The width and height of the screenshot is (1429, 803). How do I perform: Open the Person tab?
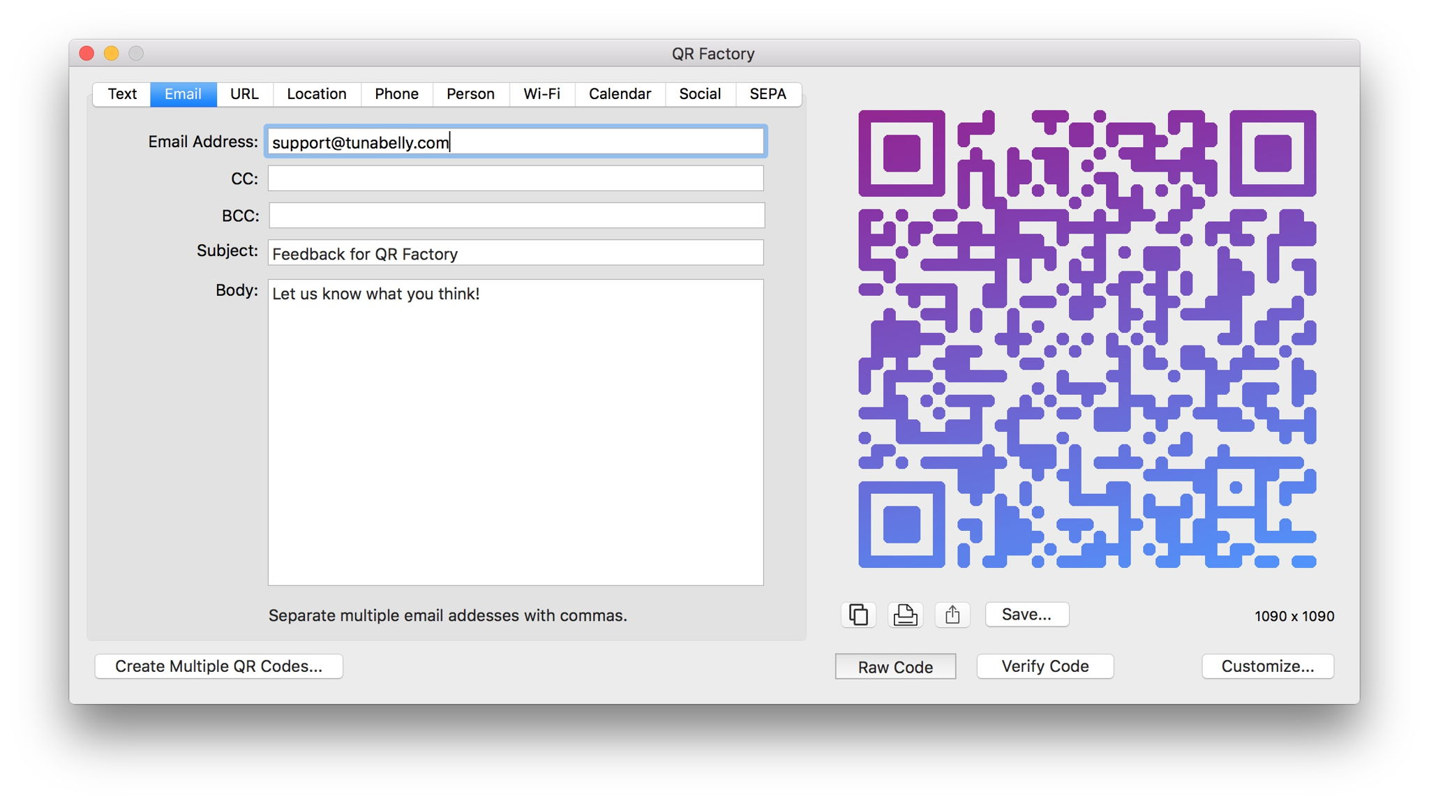[x=471, y=94]
